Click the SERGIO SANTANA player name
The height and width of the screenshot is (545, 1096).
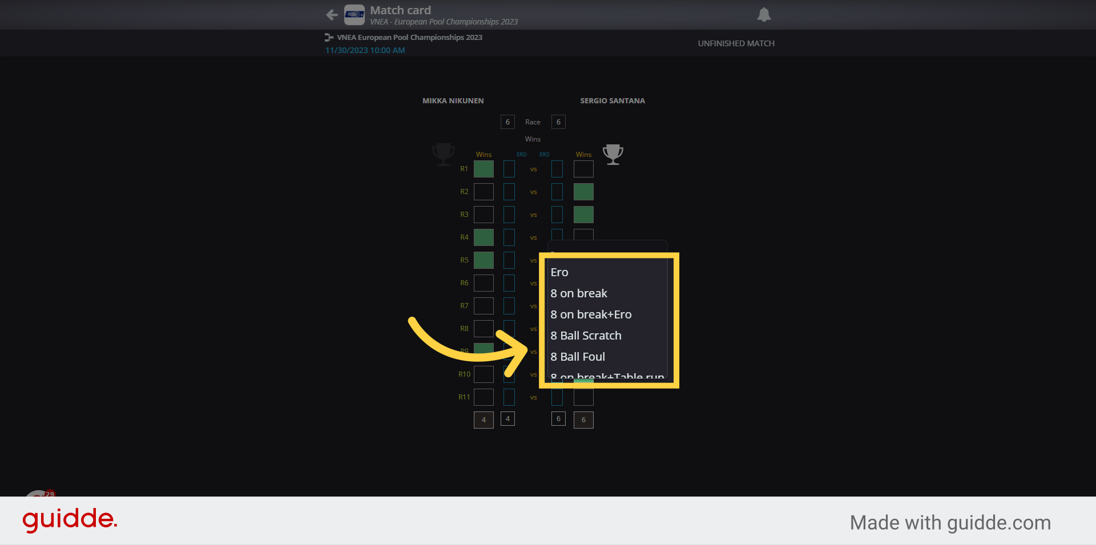pyautogui.click(x=613, y=100)
